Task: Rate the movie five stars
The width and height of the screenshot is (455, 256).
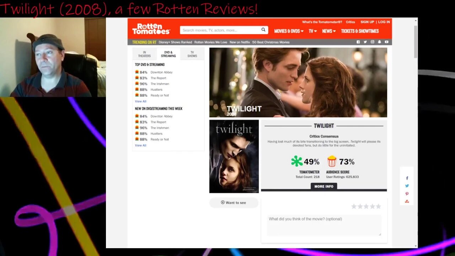Action: point(378,206)
